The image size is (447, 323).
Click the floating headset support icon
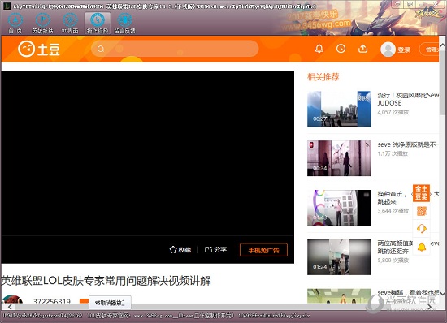coord(422,229)
